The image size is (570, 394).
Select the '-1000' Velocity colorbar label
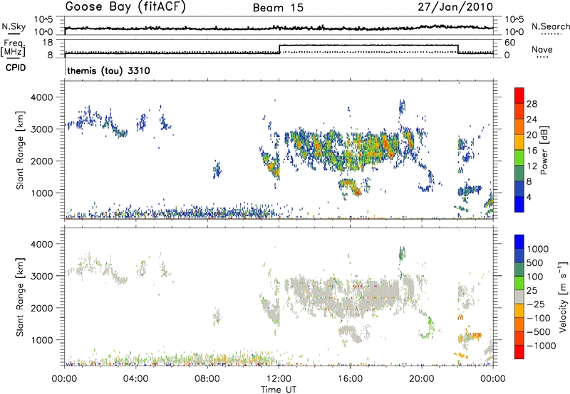pyautogui.click(x=541, y=346)
